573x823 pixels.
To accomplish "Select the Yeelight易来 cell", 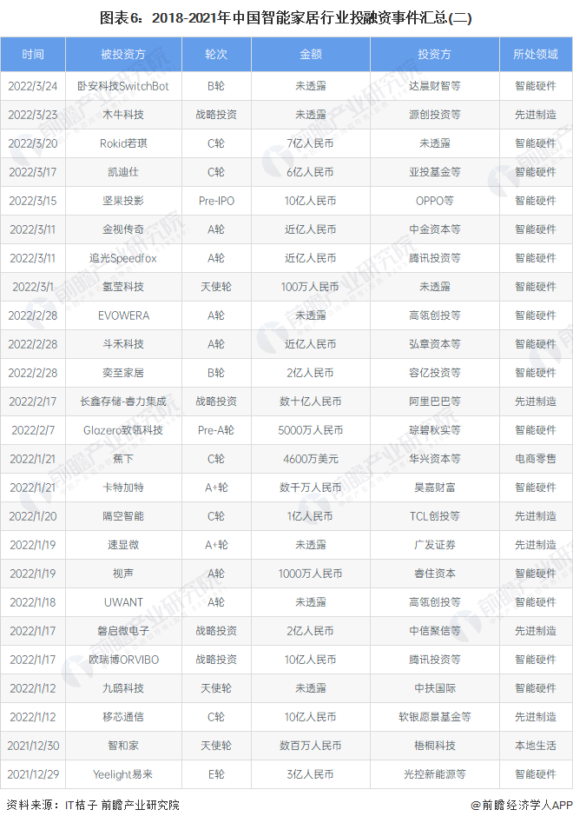I will click(123, 774).
